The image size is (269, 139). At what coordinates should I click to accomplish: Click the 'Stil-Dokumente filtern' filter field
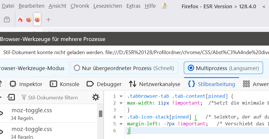click(x=53, y=97)
